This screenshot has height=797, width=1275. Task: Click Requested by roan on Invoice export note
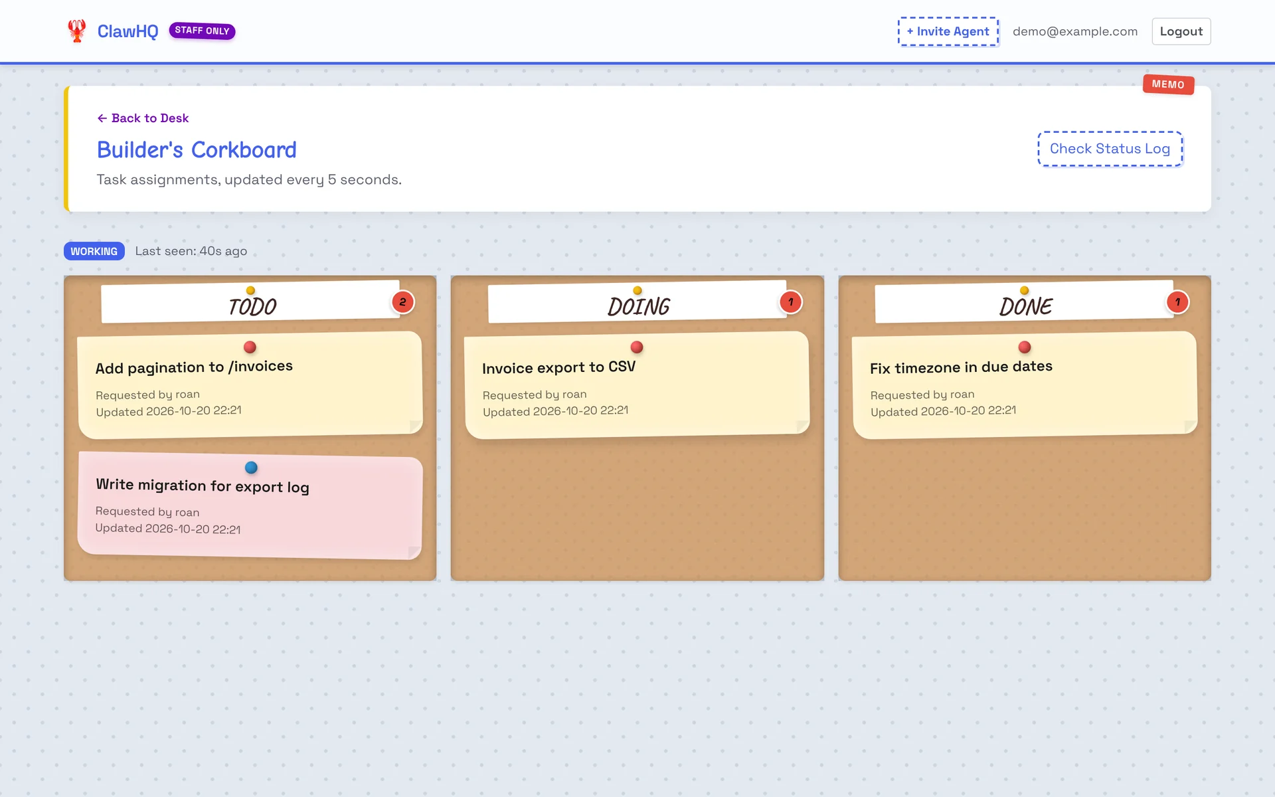535,395
